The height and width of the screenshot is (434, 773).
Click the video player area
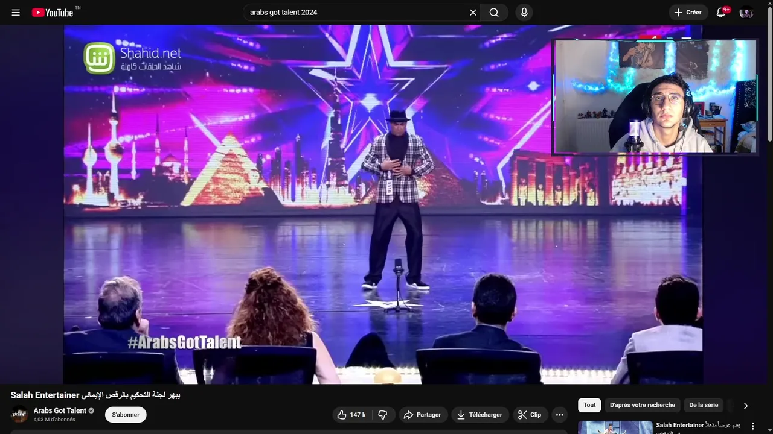coord(383,204)
